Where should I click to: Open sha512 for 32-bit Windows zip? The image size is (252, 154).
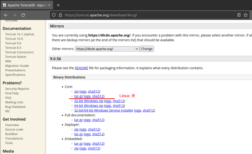(118, 101)
